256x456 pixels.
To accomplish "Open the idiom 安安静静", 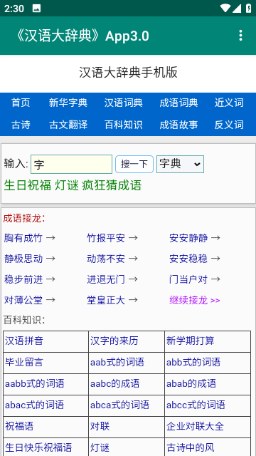I will point(188,239).
